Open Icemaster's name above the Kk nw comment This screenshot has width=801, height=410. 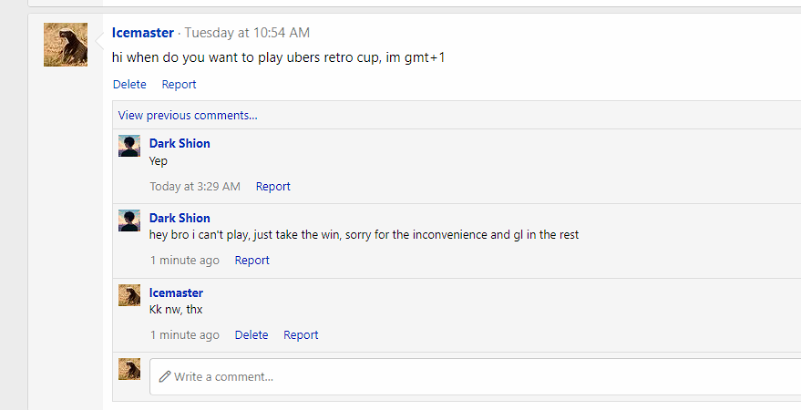(176, 292)
